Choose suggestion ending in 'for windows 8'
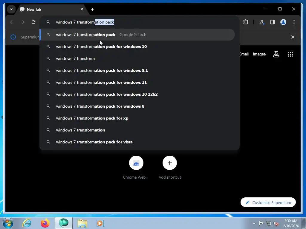The width and height of the screenshot is (306, 229). pyautogui.click(x=137, y=106)
